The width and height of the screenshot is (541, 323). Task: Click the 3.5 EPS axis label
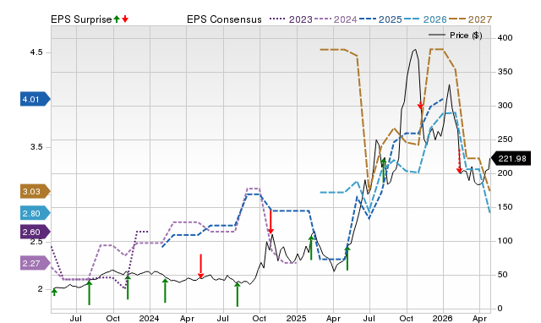(36, 147)
